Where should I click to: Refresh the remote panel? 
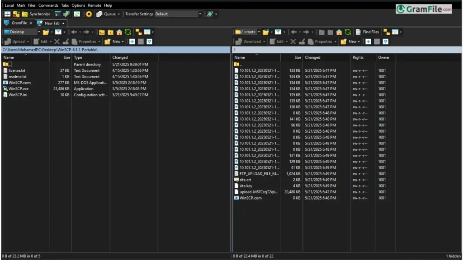pyautogui.click(x=348, y=32)
